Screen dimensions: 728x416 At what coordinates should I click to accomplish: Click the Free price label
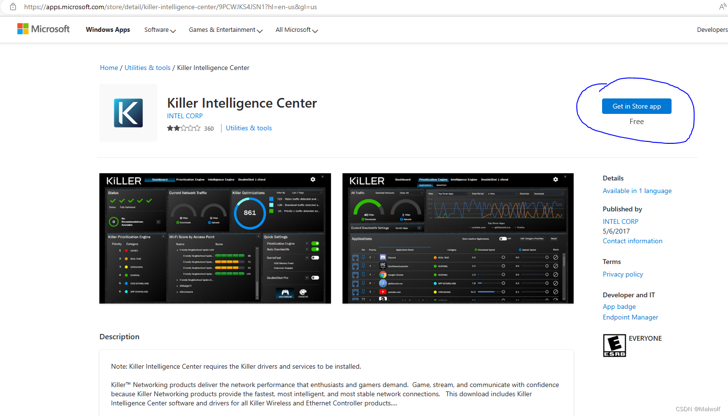click(637, 122)
